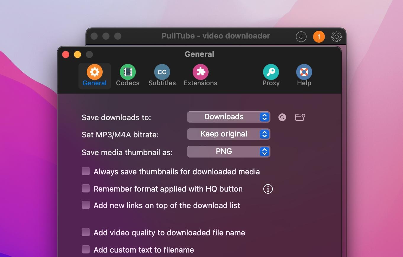Screen dimensions: 403x257
Task: Minimize the General preferences window
Action: tap(78, 54)
